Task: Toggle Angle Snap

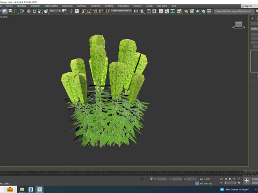Action: click(89, 11)
